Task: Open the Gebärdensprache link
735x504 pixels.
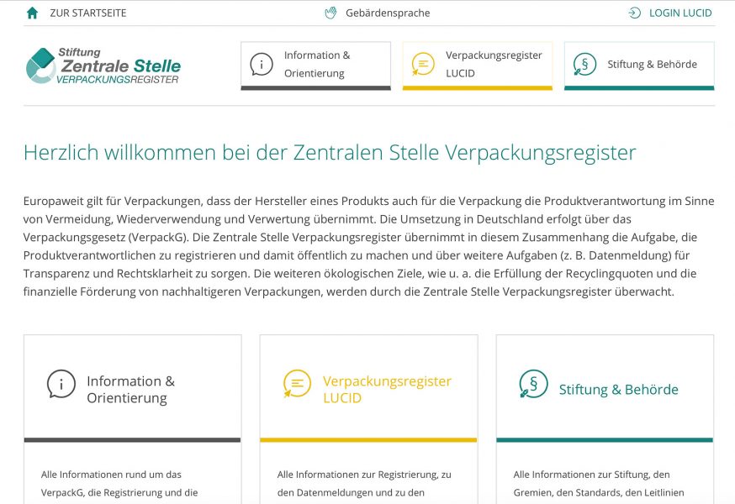Action: (x=388, y=13)
